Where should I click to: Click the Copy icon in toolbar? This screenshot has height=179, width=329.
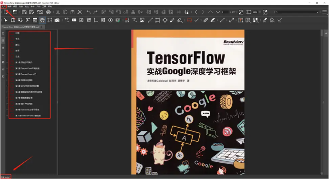(65, 12)
